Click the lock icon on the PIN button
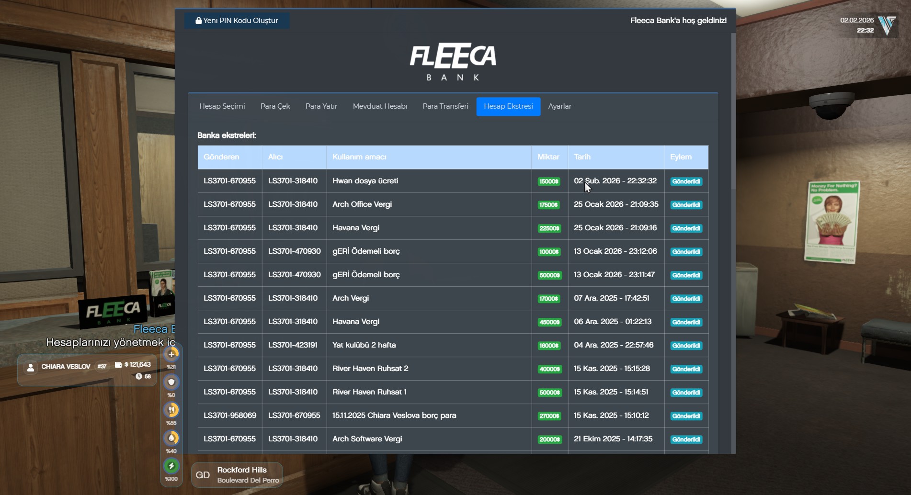Viewport: 911px width, 495px height. pos(198,21)
